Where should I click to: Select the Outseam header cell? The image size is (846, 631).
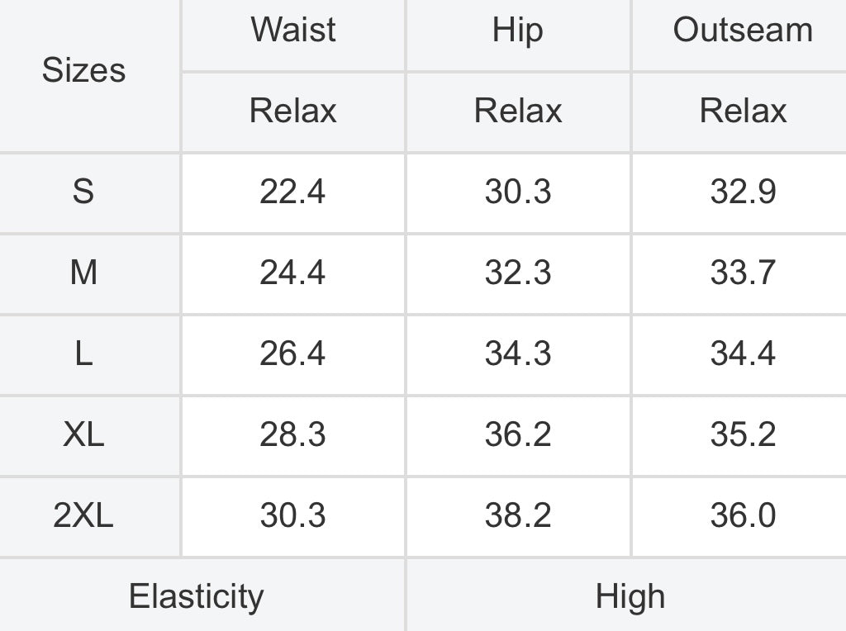[x=742, y=31]
